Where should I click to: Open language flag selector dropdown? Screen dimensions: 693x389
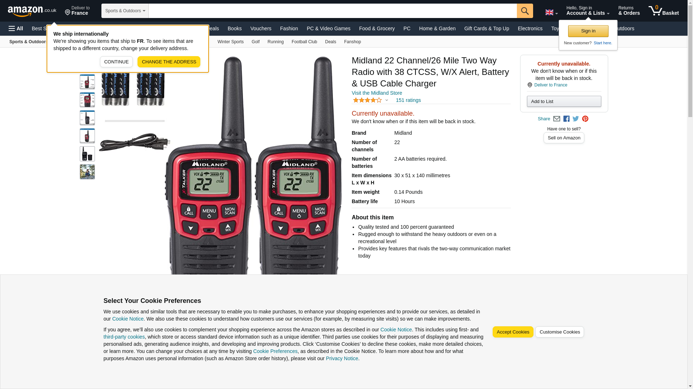[552, 13]
